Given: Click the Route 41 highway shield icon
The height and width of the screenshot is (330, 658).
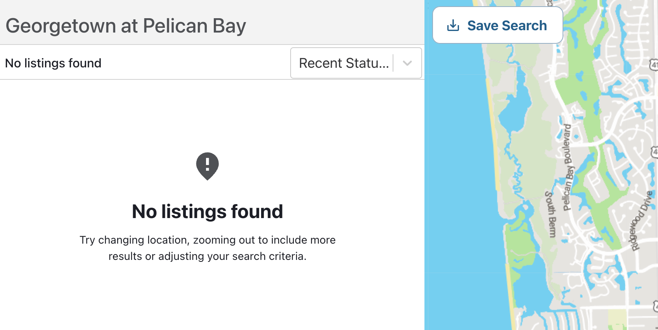Looking at the screenshot, I should coord(654,64).
